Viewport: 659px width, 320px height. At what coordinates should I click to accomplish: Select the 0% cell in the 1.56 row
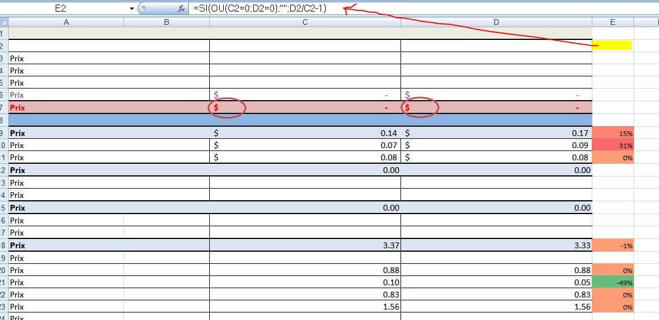click(613, 307)
